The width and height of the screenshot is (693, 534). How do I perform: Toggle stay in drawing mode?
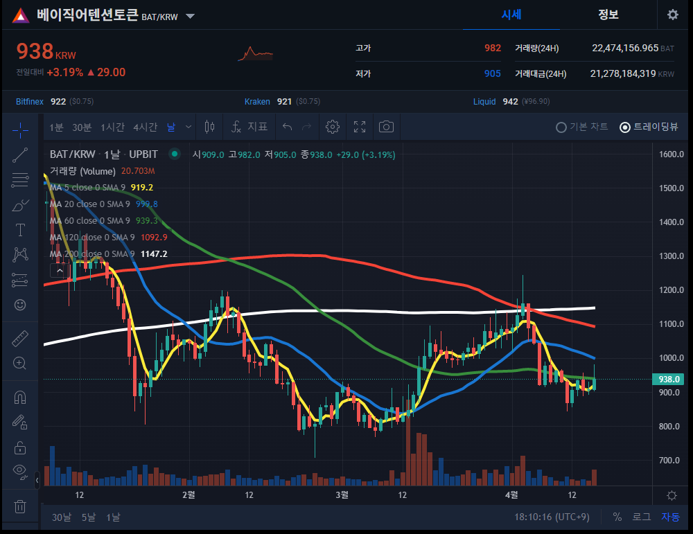(20, 422)
